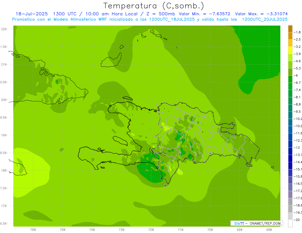This screenshot has height=233, width=302.
Task: Click the "18N" latitude axis label
Action: (4, 171)
